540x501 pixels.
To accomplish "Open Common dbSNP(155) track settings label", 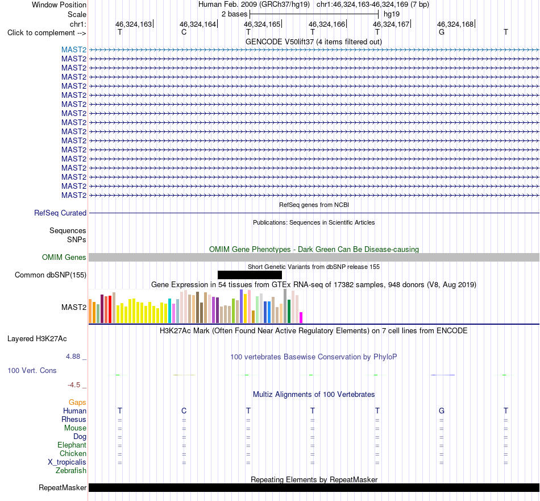I will click(51, 275).
